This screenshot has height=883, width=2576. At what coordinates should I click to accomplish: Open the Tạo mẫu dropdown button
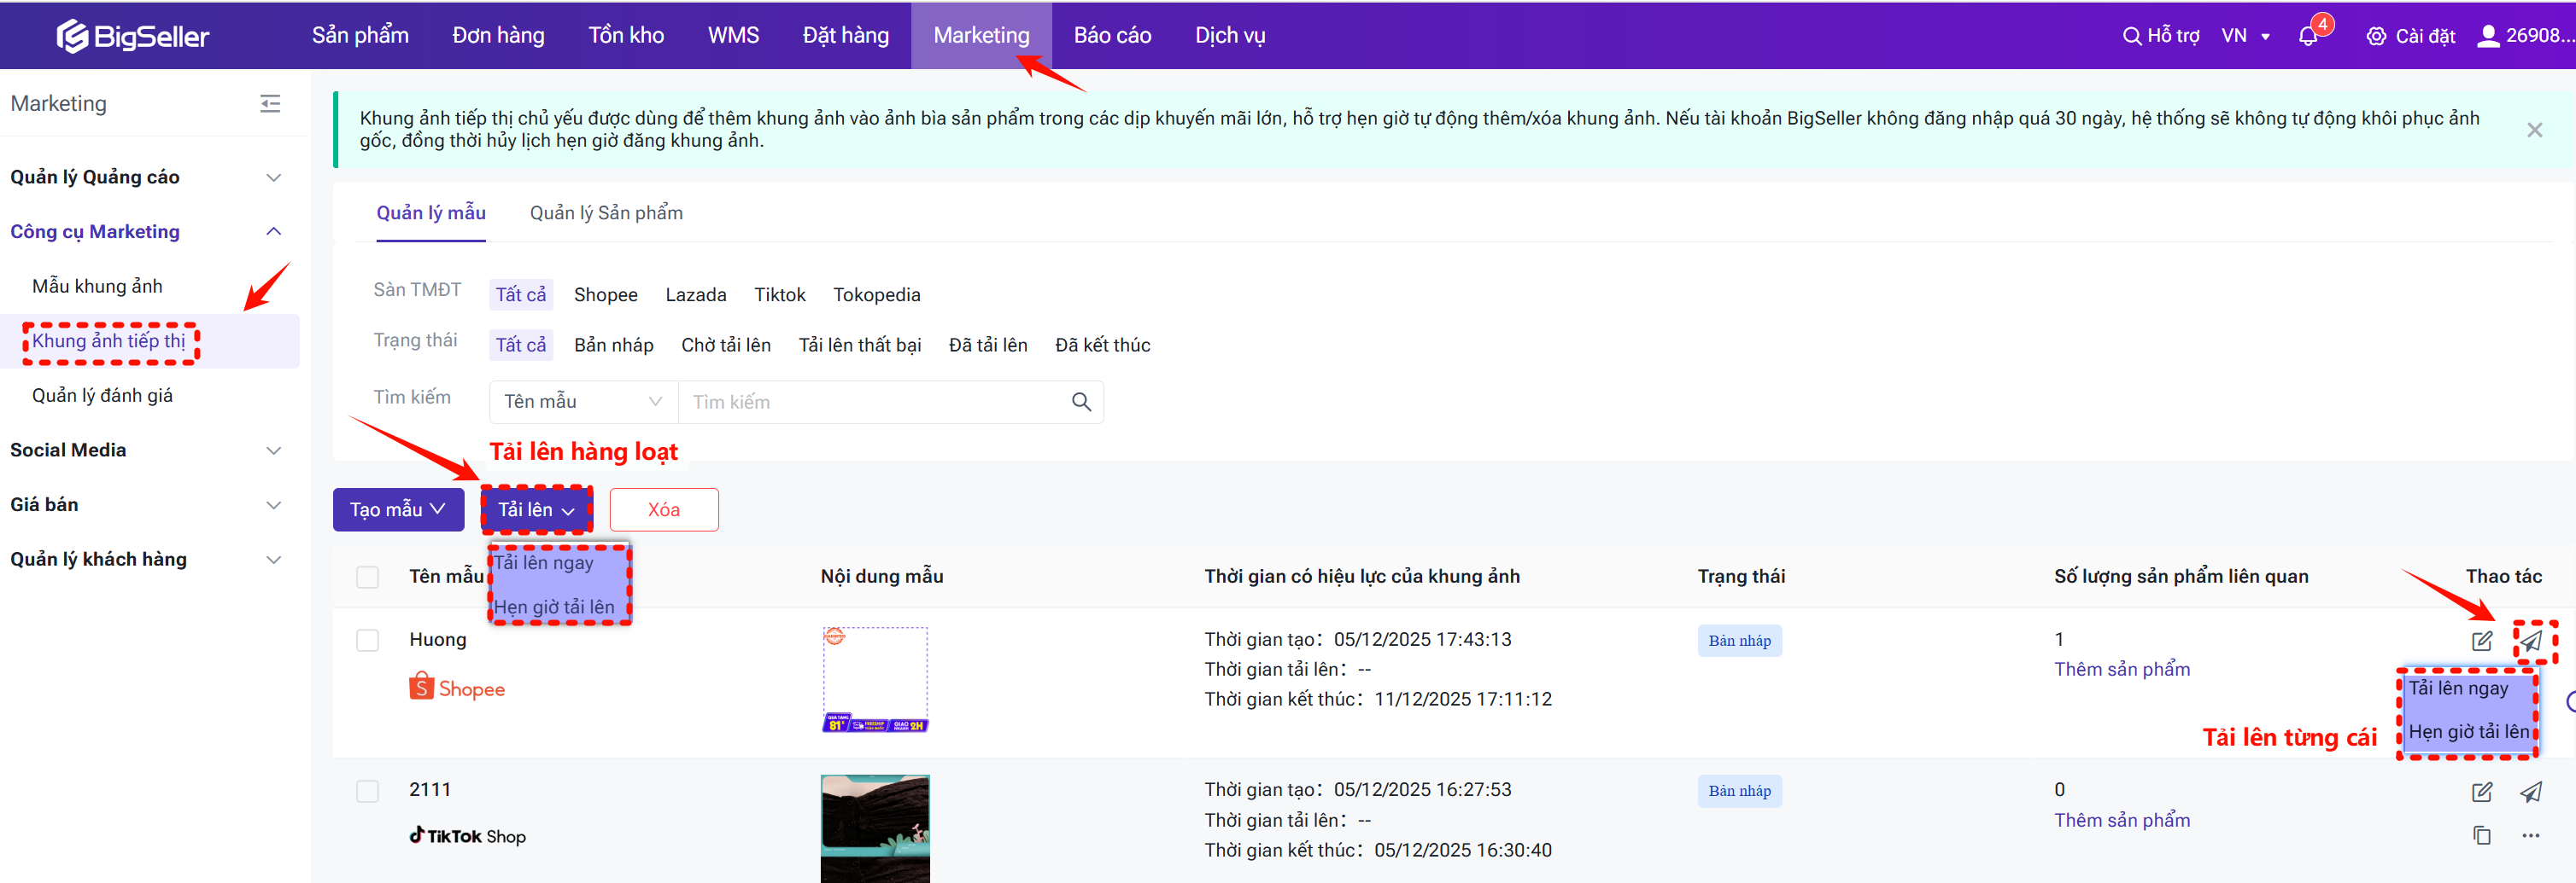[398, 509]
